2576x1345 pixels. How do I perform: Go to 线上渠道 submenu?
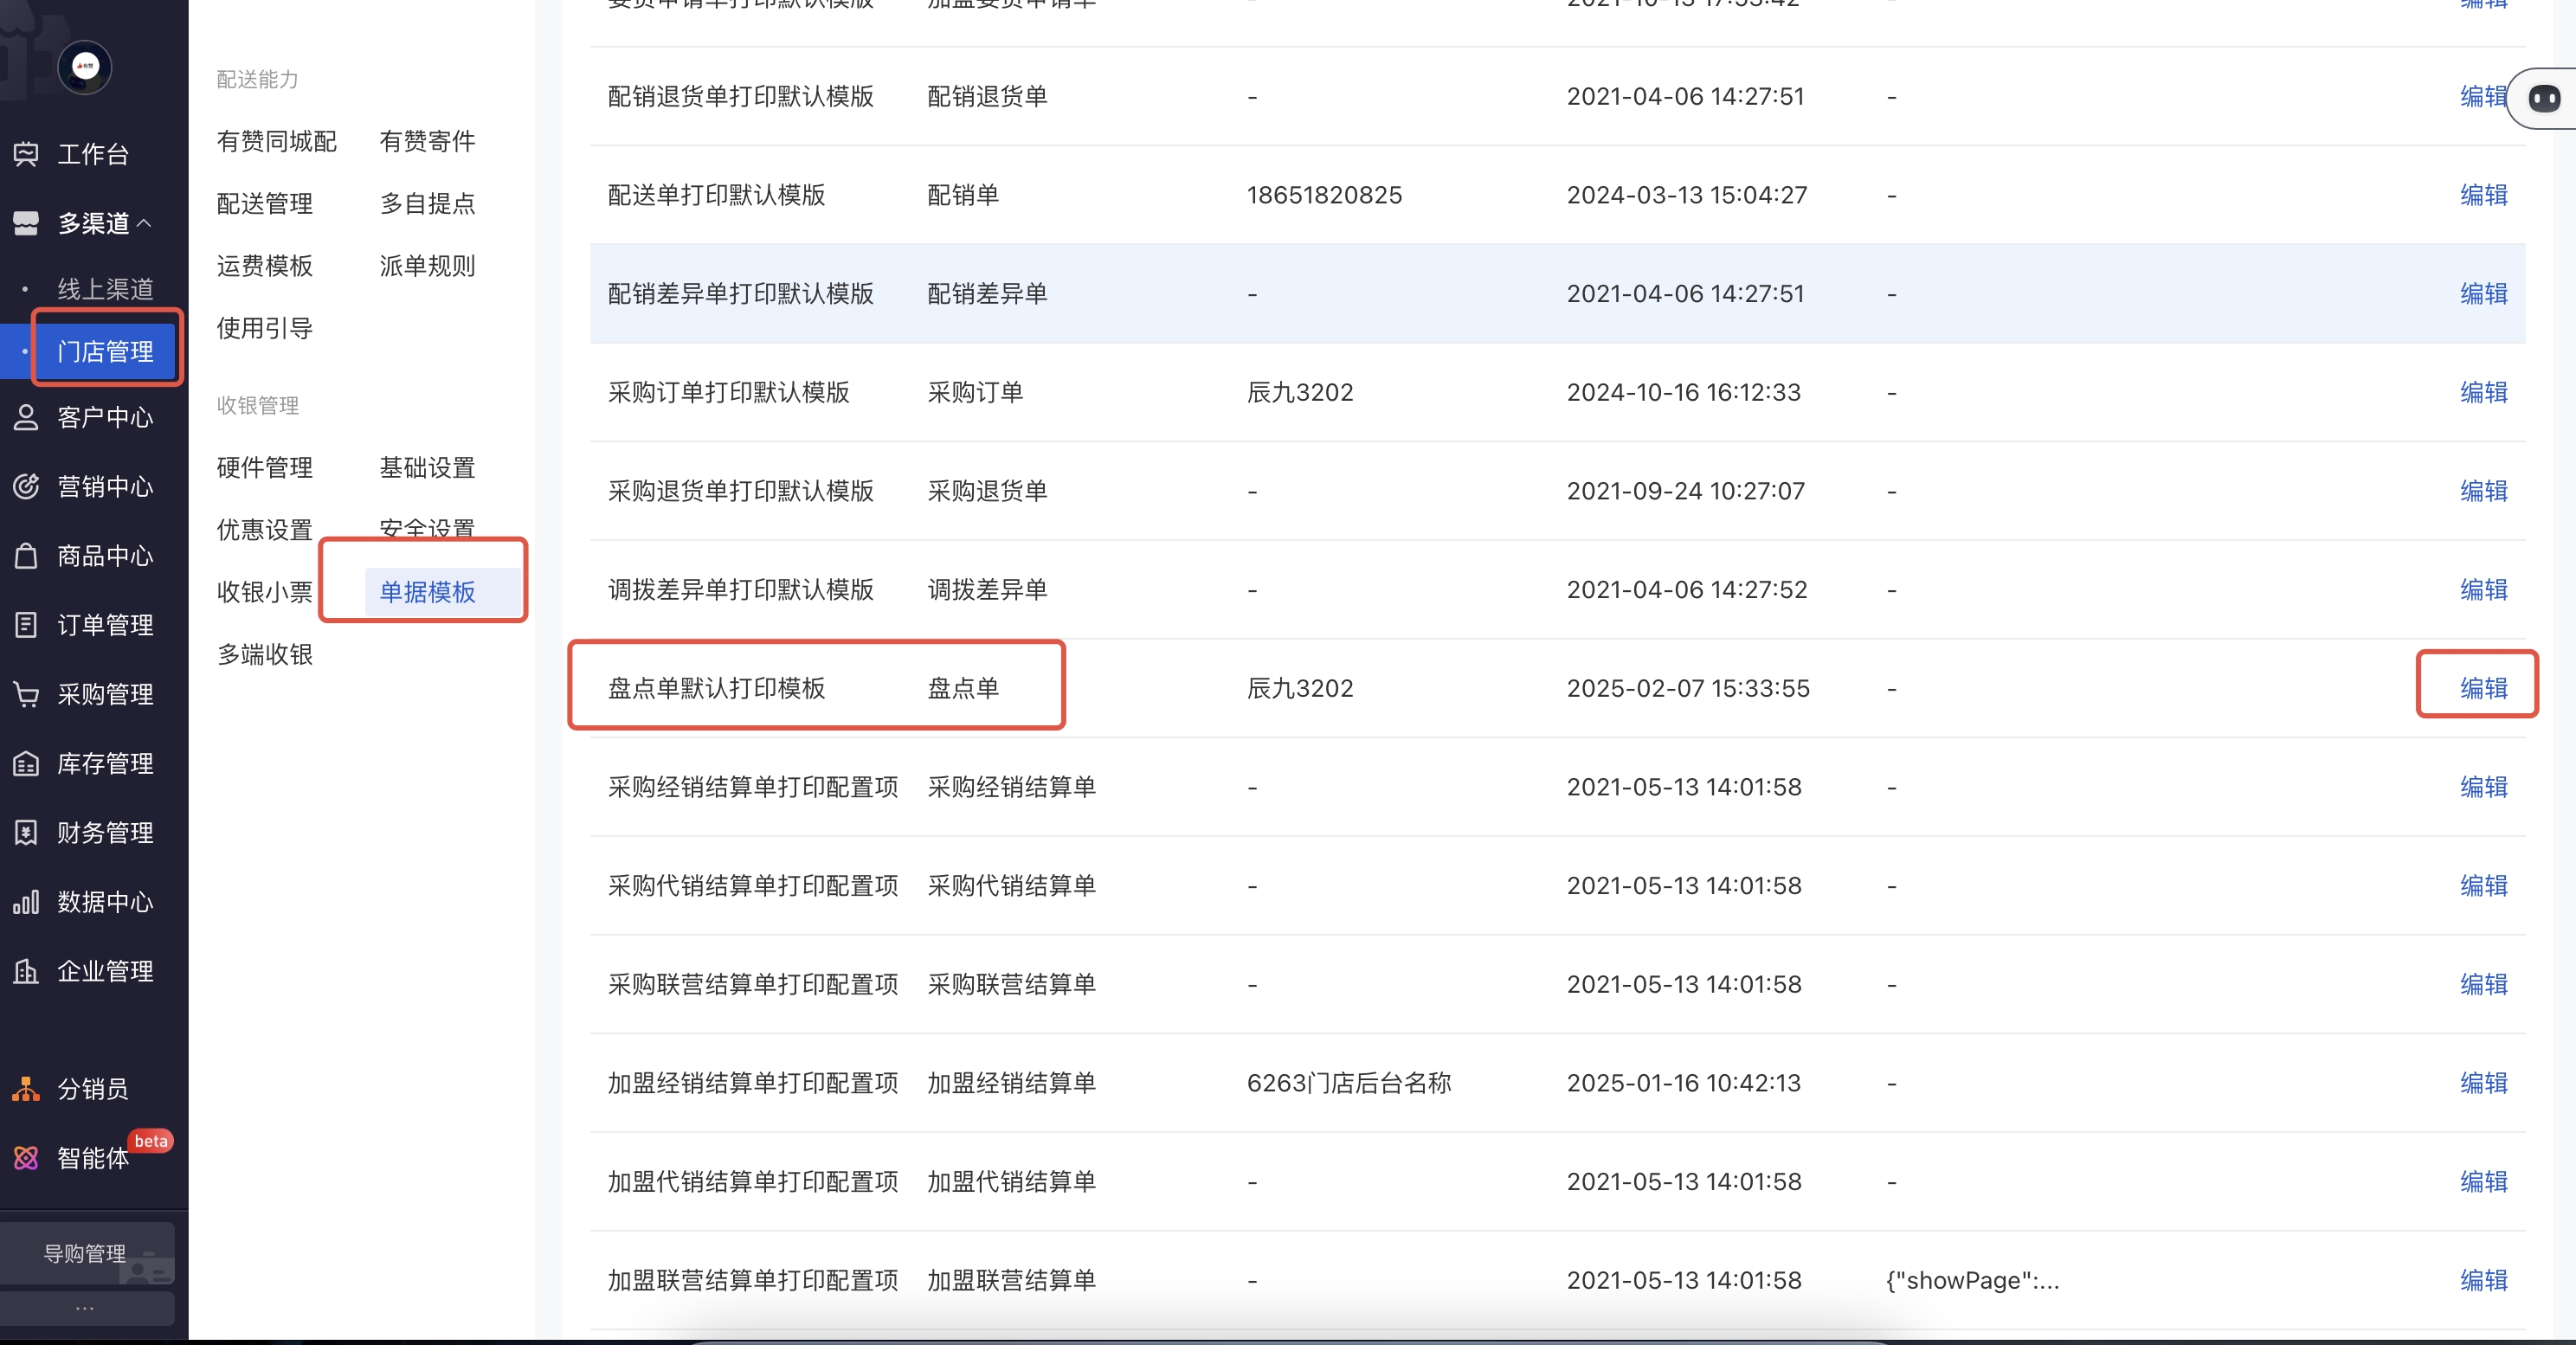coord(105,289)
